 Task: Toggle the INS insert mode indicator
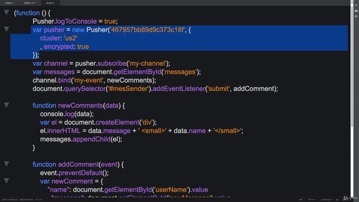click(x=301, y=200)
